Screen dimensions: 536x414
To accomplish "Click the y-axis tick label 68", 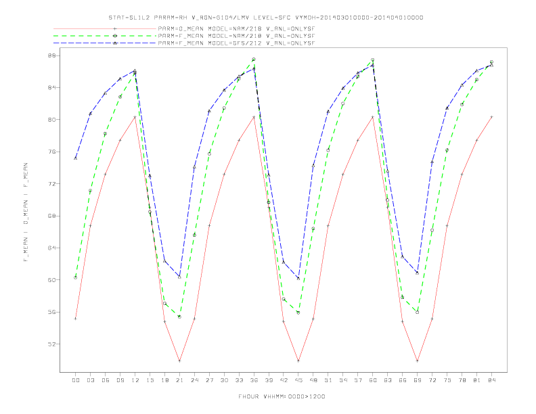I will (x=51, y=216).
